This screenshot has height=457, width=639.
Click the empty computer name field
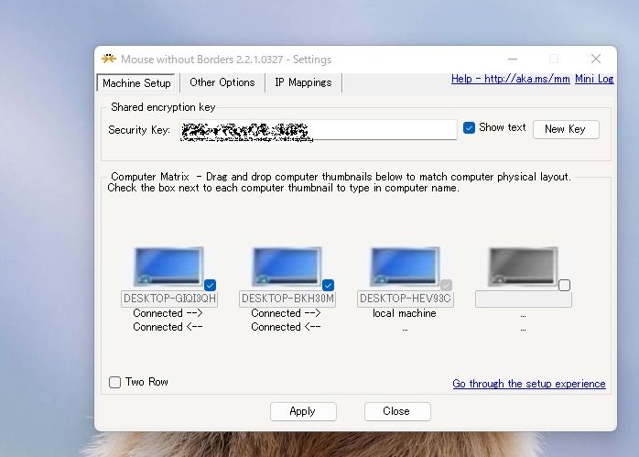click(x=524, y=299)
